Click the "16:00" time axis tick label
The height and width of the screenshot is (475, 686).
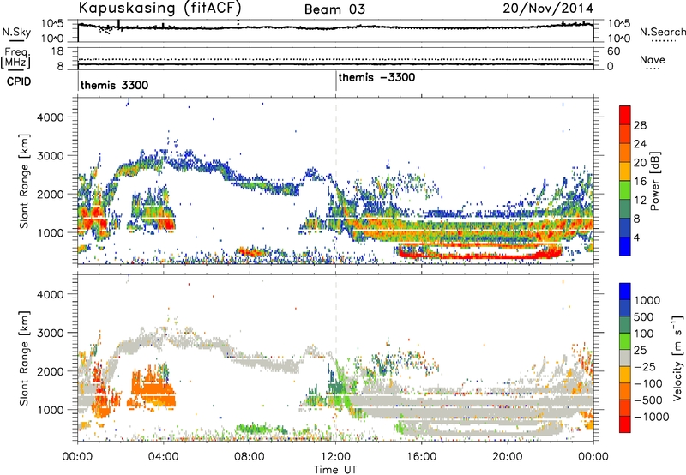click(x=421, y=456)
